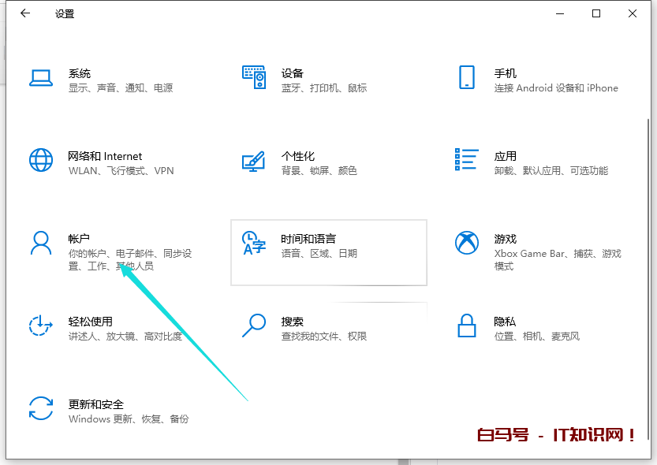Open the 更新和安全 refresh icon

[40, 407]
